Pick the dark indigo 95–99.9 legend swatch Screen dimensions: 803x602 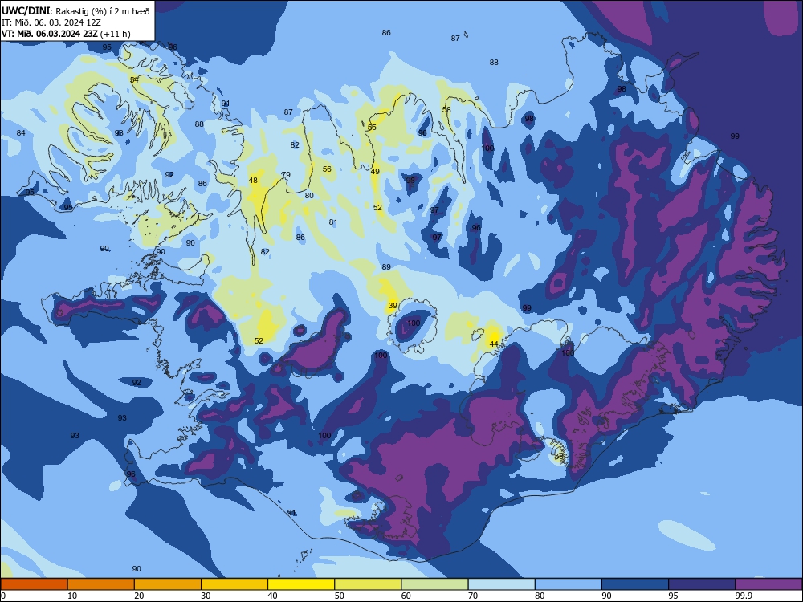[702, 584]
